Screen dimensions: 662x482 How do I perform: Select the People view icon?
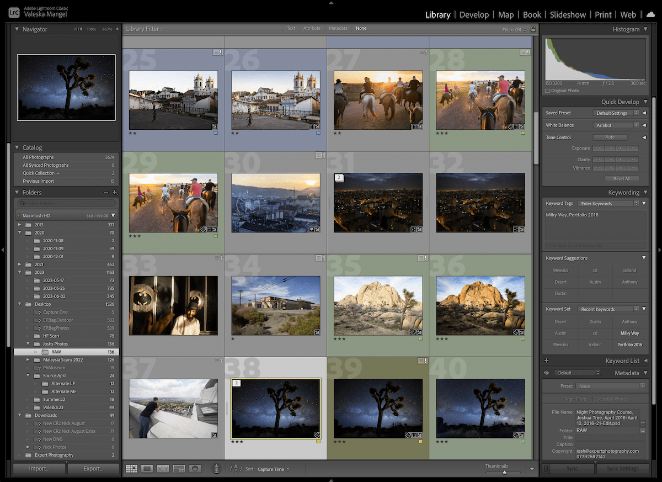coord(195,469)
